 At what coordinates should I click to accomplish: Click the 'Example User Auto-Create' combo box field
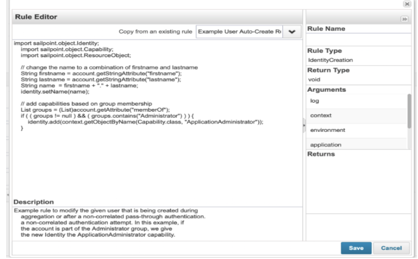[239, 32]
